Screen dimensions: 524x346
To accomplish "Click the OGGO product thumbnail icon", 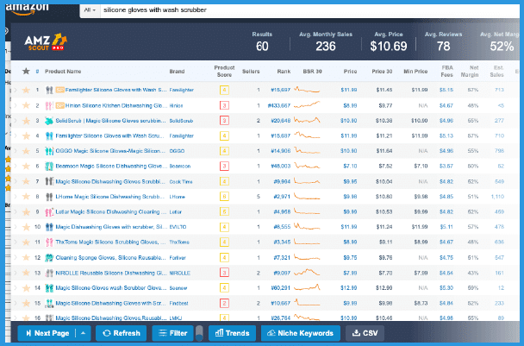I will (x=49, y=151).
